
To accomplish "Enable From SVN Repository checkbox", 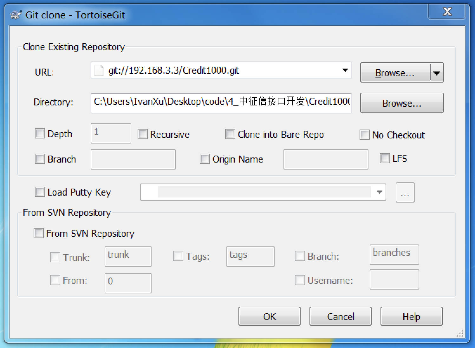I will pyautogui.click(x=39, y=233).
